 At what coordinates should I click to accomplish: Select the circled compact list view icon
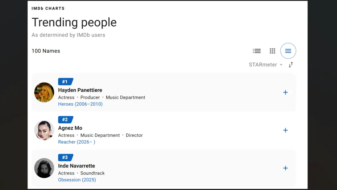288,51
